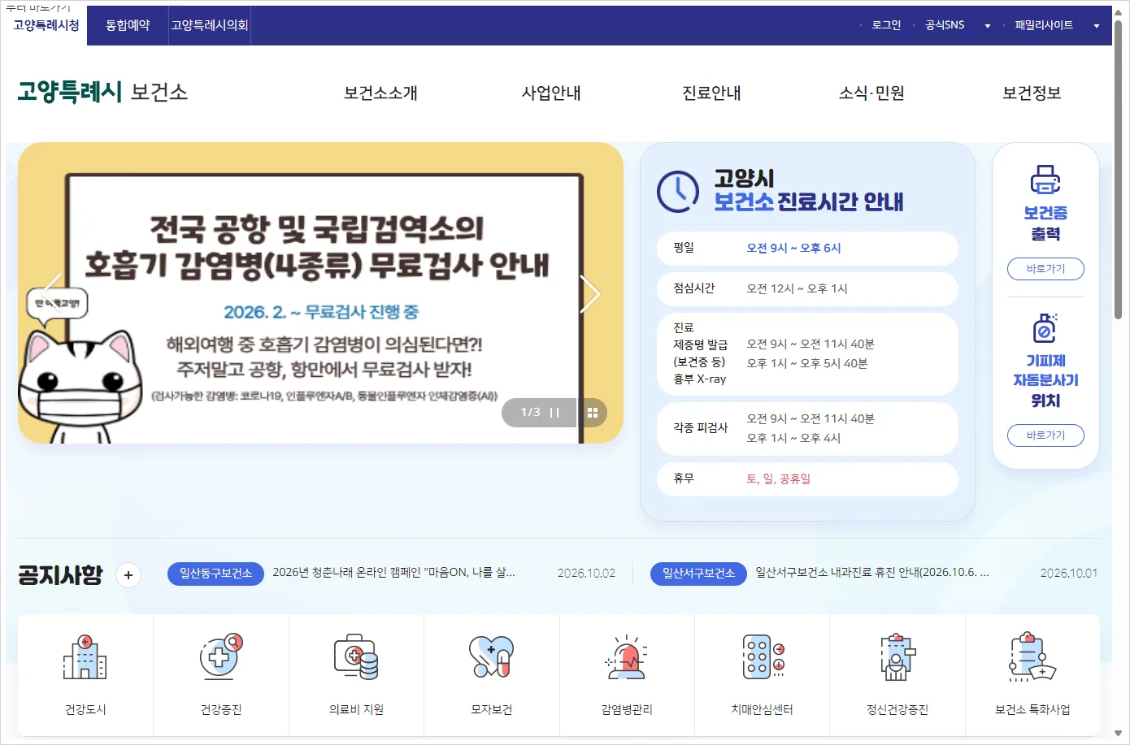Open the banner grid list view
Viewport: 1130px width, 745px height.
click(x=593, y=413)
